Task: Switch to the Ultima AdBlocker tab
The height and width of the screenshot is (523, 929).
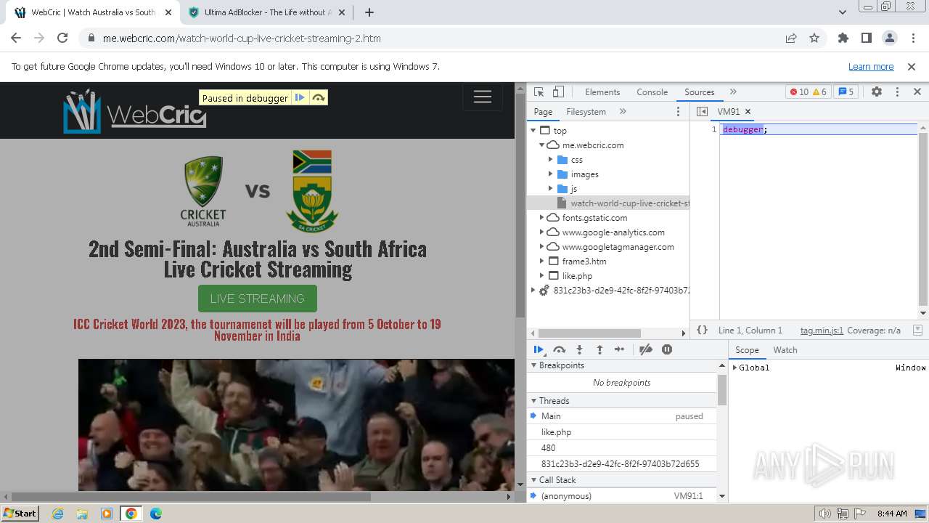Action: [269, 12]
